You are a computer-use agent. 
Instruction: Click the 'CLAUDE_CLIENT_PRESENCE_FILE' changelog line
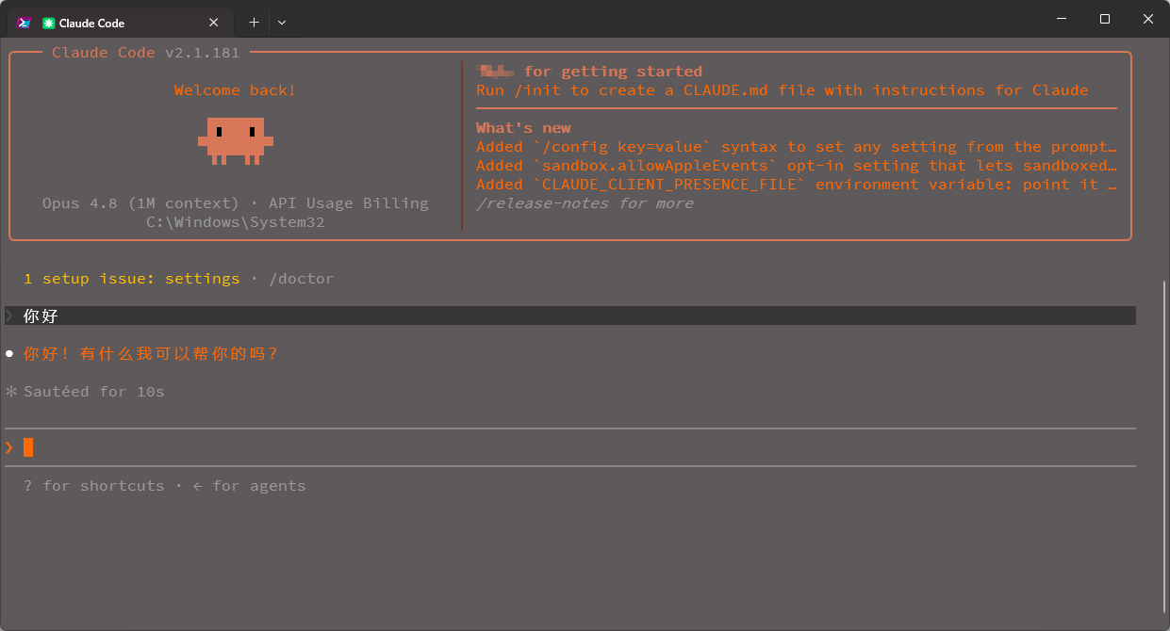797,185
